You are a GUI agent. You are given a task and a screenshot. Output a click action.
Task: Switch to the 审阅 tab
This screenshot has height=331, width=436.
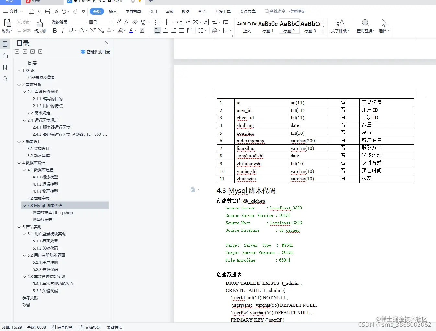pyautogui.click(x=169, y=11)
